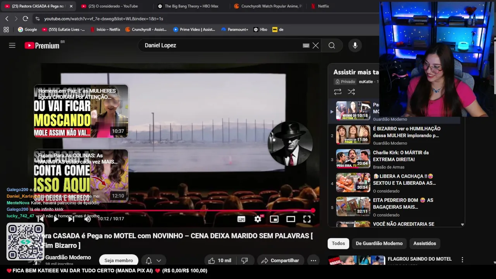Screen dimensions: 496x279
Task: Select the De Guardião Moderno chip
Action: click(379, 243)
